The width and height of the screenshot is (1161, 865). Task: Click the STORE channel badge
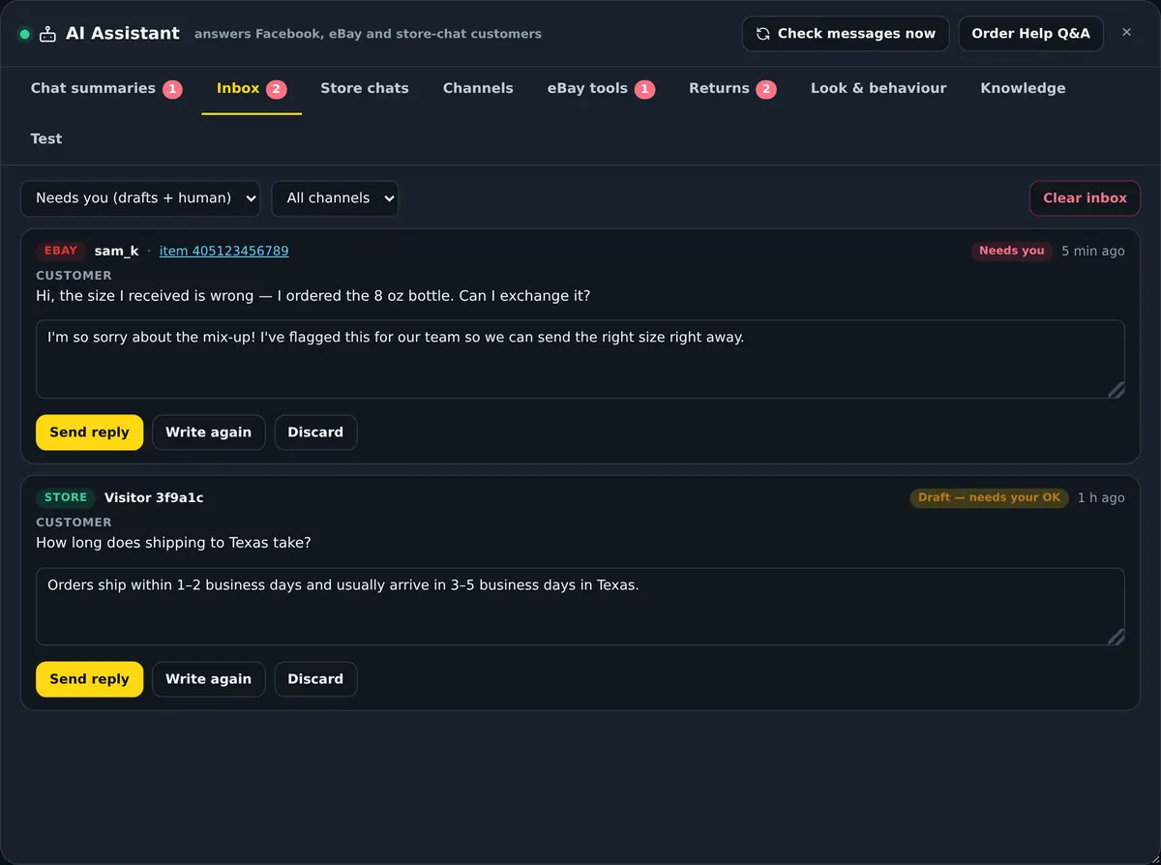click(x=66, y=498)
